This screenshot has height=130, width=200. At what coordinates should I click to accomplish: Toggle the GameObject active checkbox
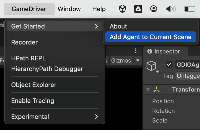pos(169,64)
